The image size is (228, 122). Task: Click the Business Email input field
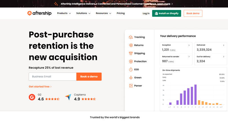[x=53, y=77]
